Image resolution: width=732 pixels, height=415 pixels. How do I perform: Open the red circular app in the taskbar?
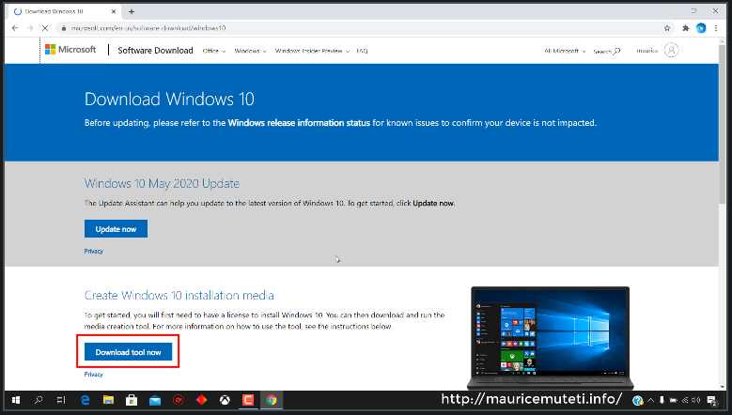[179, 400]
